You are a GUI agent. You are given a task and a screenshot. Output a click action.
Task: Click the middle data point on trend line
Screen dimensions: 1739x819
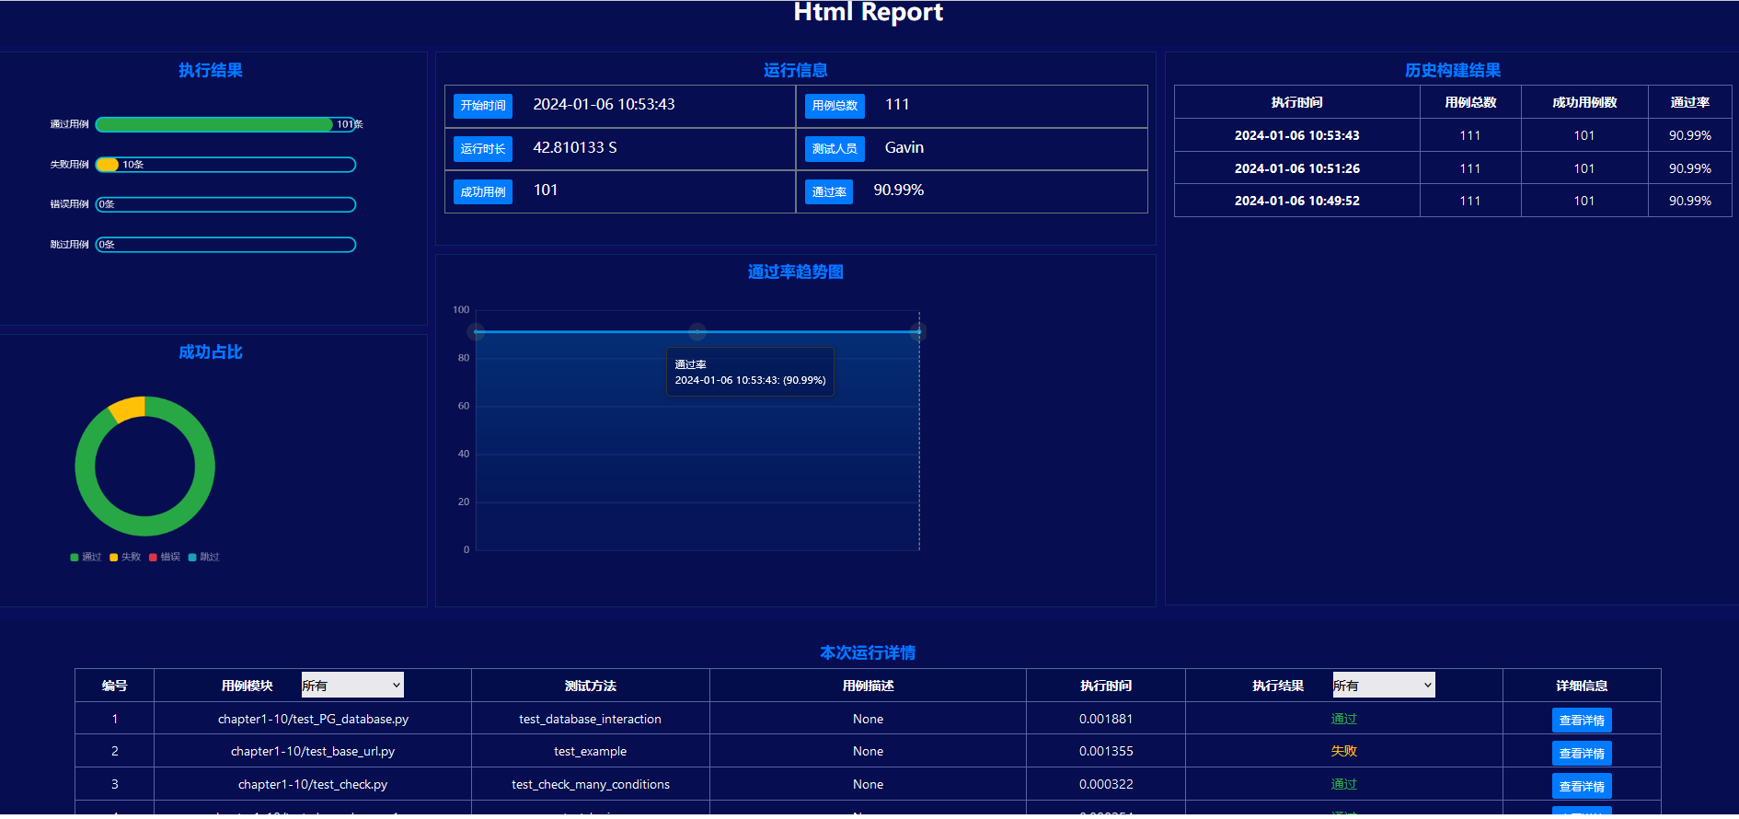click(697, 331)
